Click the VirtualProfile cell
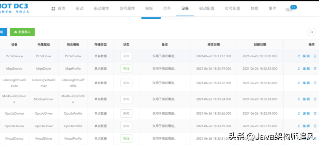 coord(73,139)
